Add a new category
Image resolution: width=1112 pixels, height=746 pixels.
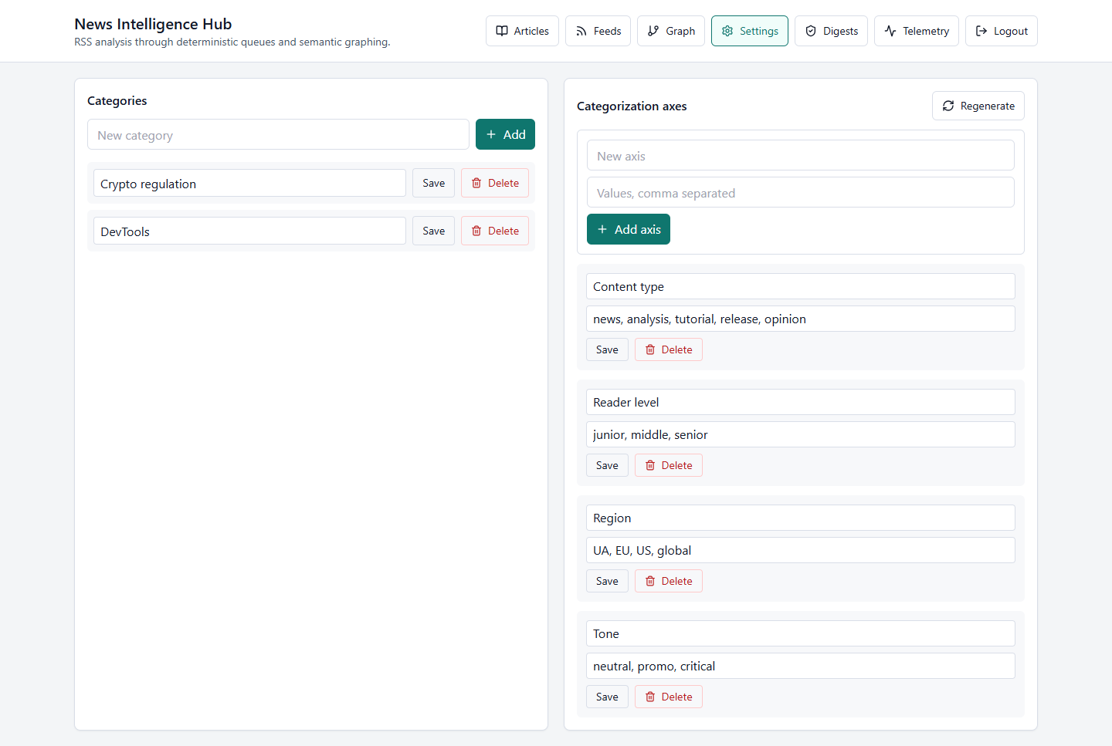click(x=505, y=134)
